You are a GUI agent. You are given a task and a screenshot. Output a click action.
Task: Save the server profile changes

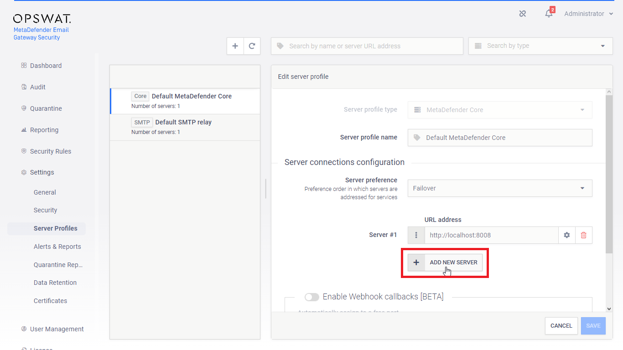click(593, 326)
